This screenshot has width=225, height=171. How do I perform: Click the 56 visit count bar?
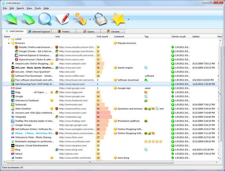point(104,117)
